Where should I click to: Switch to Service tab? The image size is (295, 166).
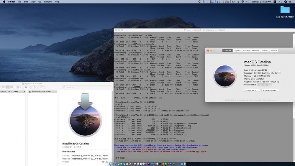coord(273,51)
